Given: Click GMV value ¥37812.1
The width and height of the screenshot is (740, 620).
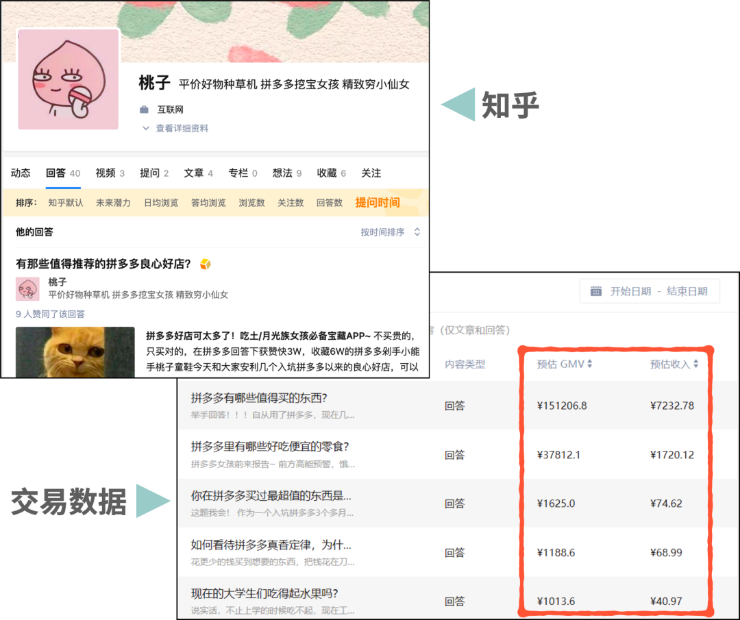Looking at the screenshot, I should pos(559,455).
